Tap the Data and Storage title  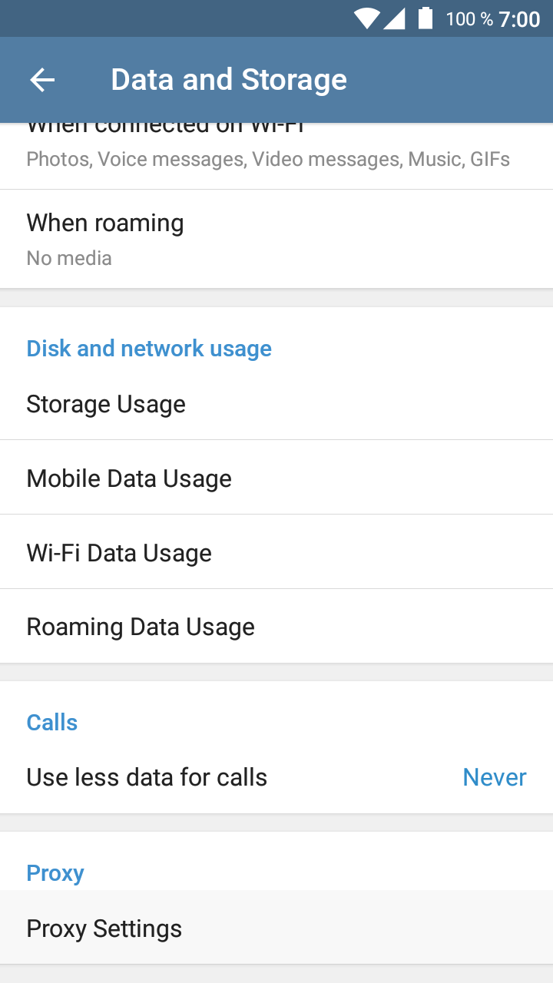click(x=229, y=80)
